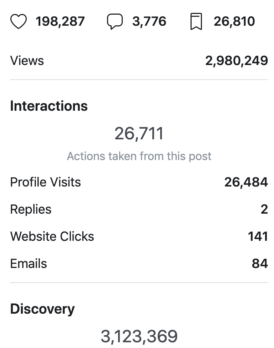Viewport: 274px width, 348px height.
Task: Click the 141 website clicks value
Action: tap(258, 237)
